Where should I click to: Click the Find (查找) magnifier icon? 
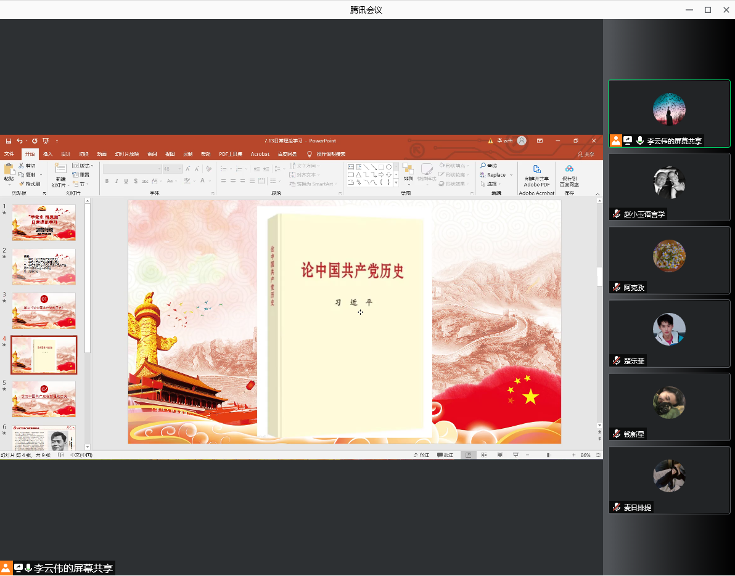pos(483,166)
